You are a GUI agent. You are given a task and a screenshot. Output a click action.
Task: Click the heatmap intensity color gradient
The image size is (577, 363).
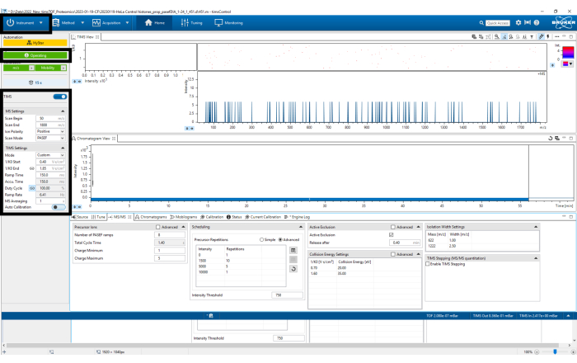coord(568,52)
